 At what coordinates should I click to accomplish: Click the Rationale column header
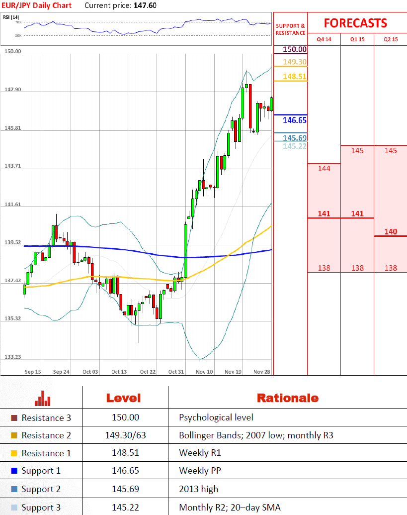(288, 398)
